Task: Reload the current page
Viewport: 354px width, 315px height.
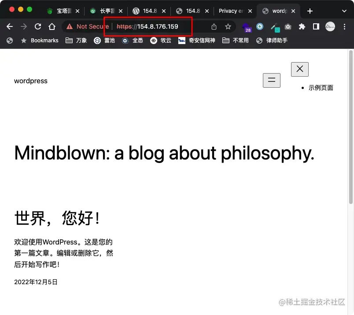Action: point(38,27)
